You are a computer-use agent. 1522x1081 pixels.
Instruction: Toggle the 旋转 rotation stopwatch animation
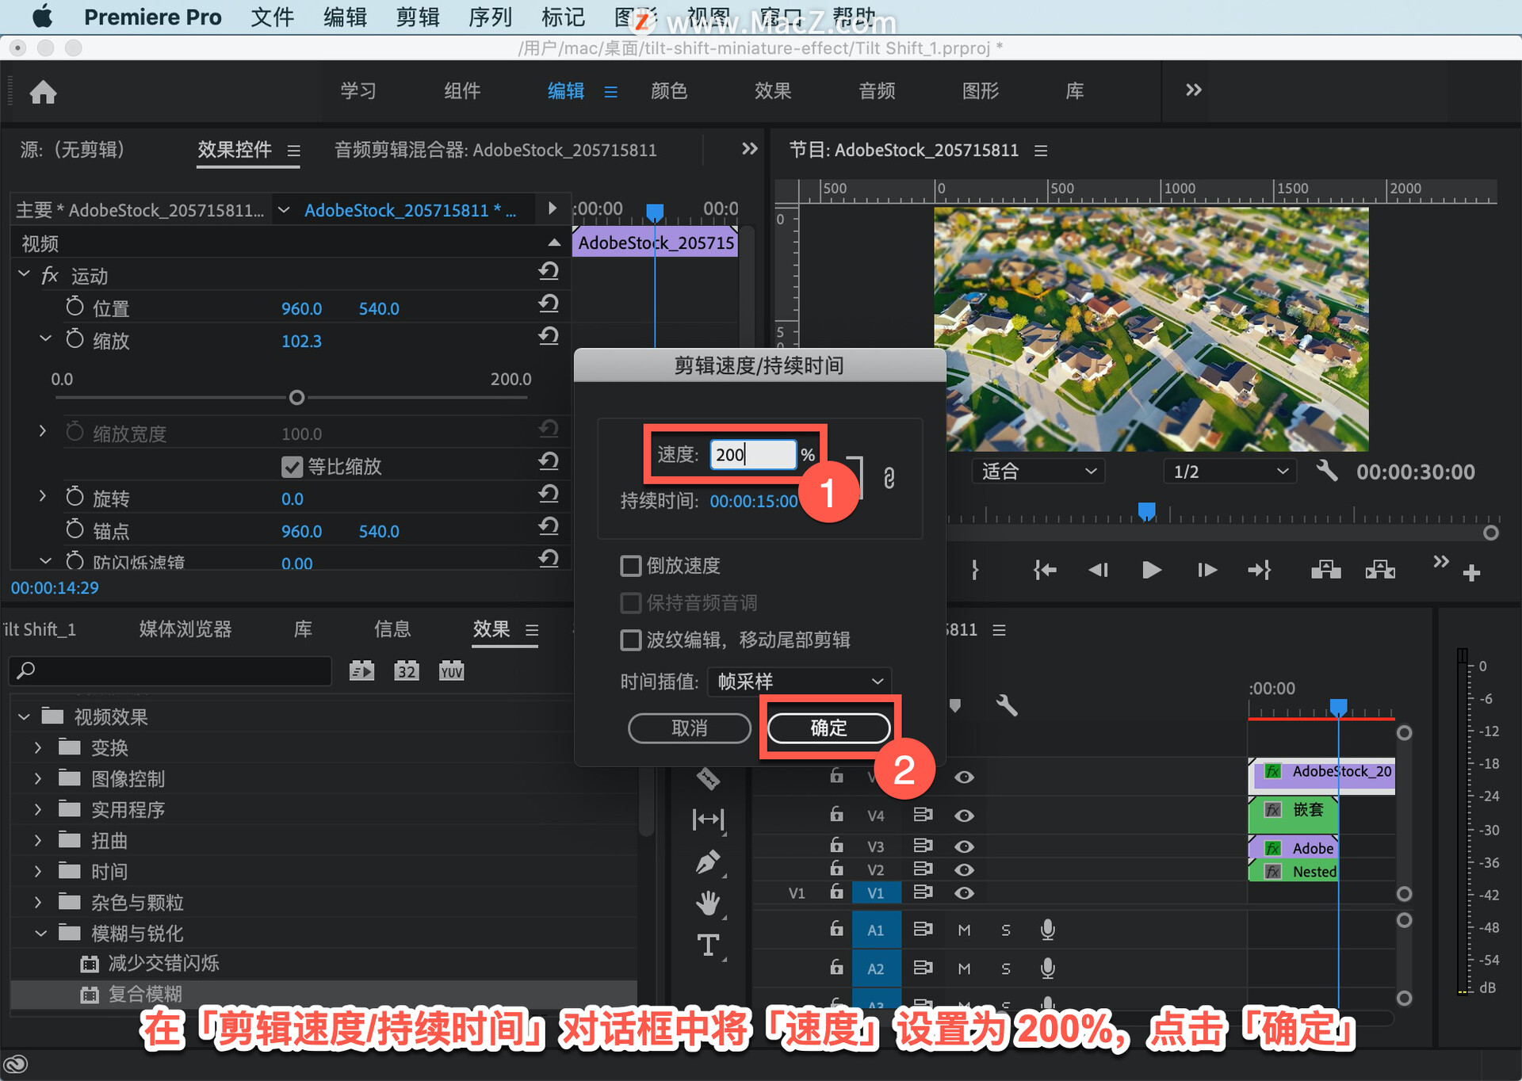coord(75,497)
